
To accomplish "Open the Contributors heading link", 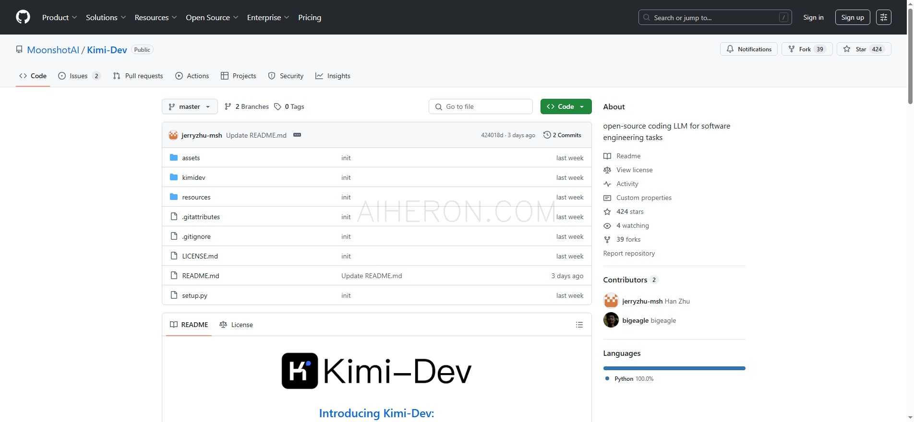I will (630, 280).
